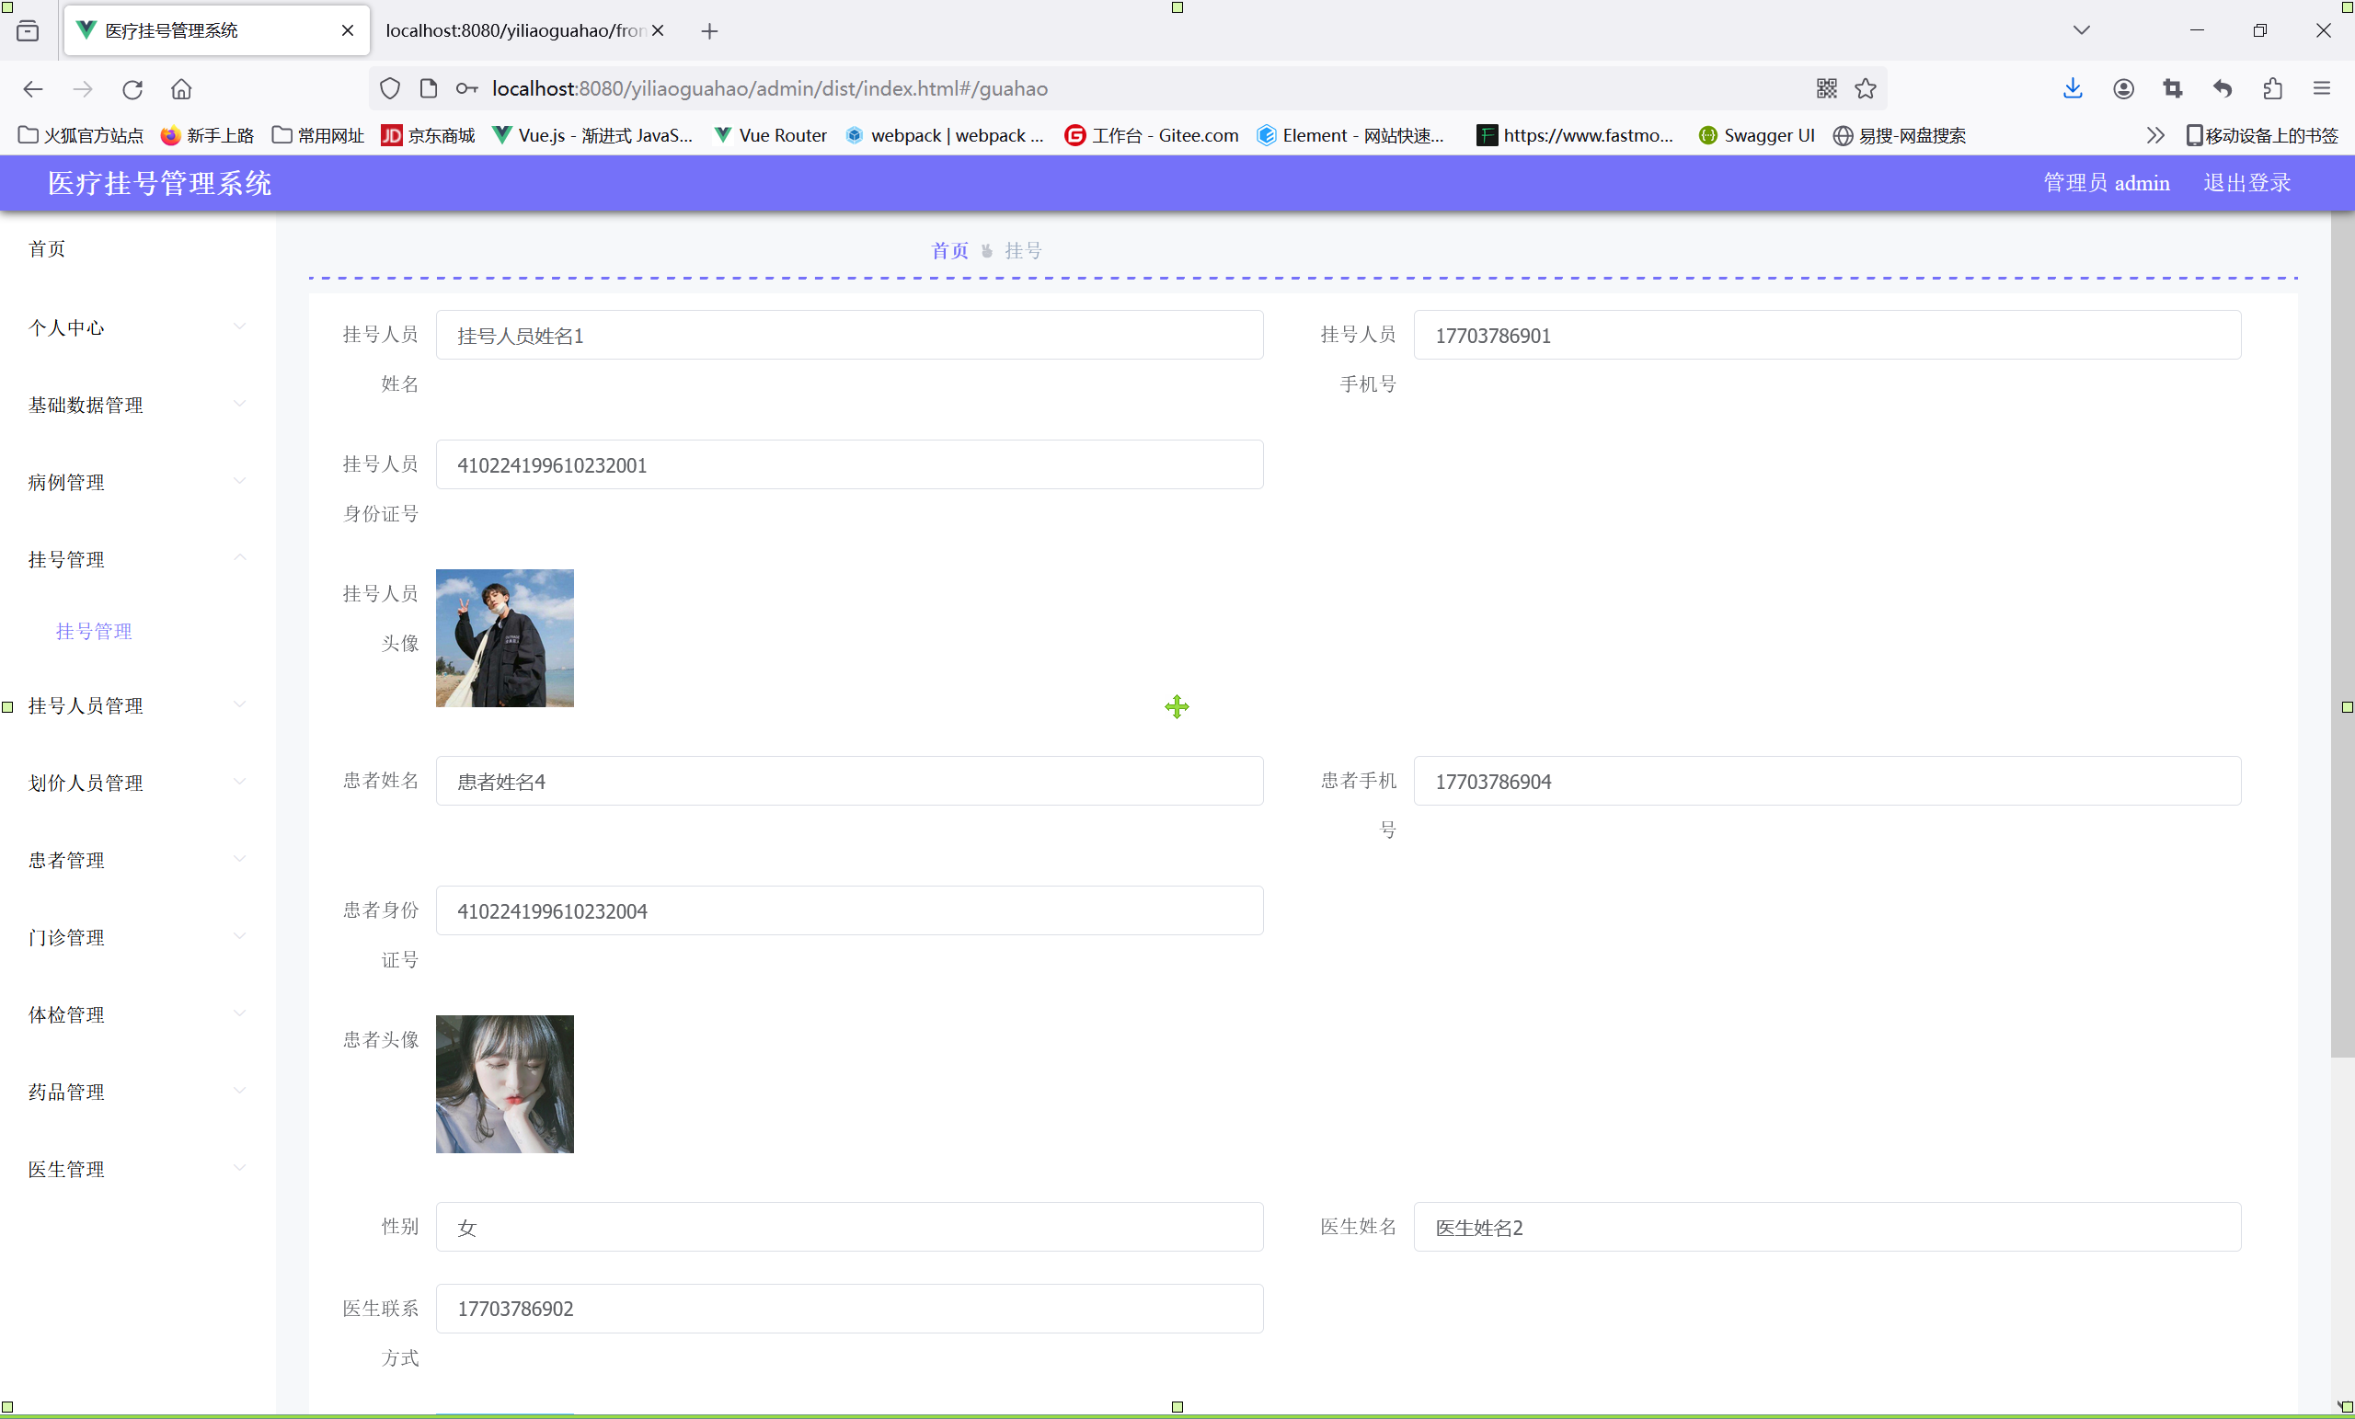Screen dimensions: 2355x1419
Task: Click the 患者头像 thumbnail image
Action: 505,1083
